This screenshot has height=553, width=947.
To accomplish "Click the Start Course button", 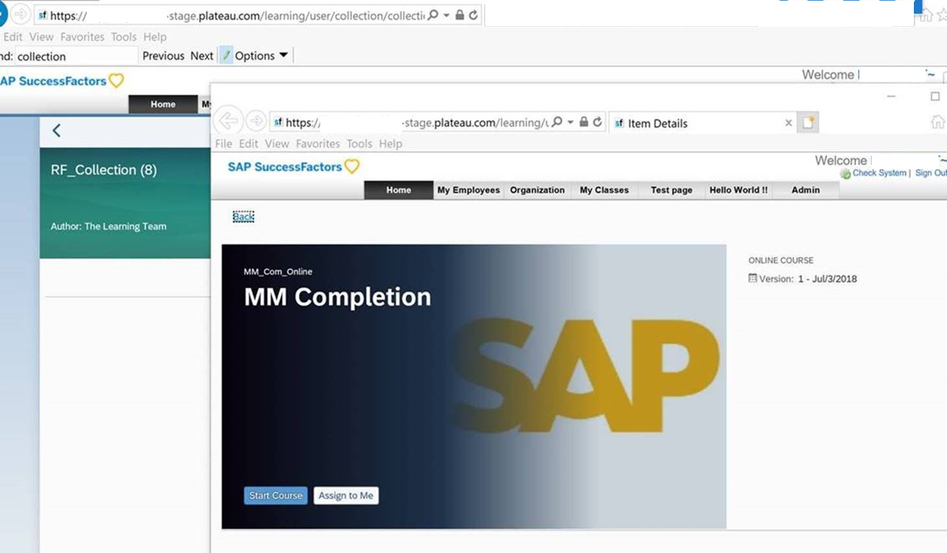I will (276, 495).
